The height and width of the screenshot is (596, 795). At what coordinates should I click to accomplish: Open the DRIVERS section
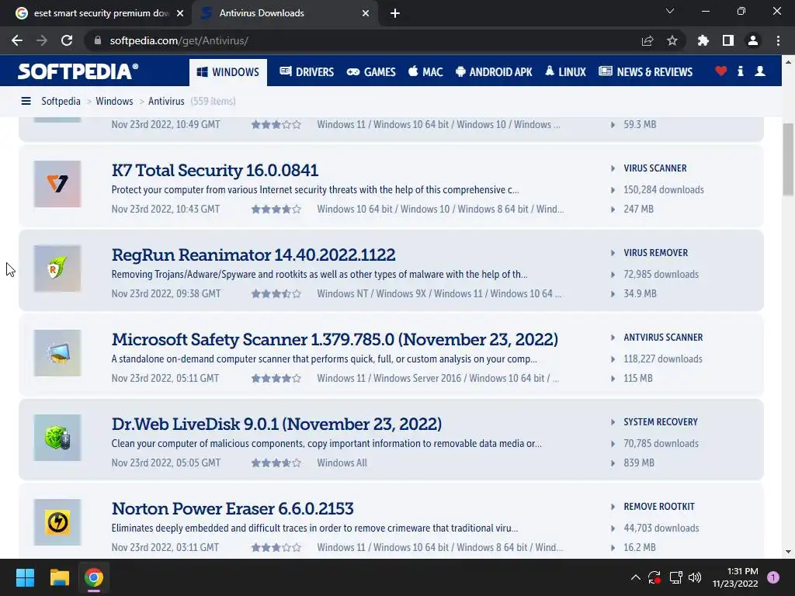tap(307, 72)
